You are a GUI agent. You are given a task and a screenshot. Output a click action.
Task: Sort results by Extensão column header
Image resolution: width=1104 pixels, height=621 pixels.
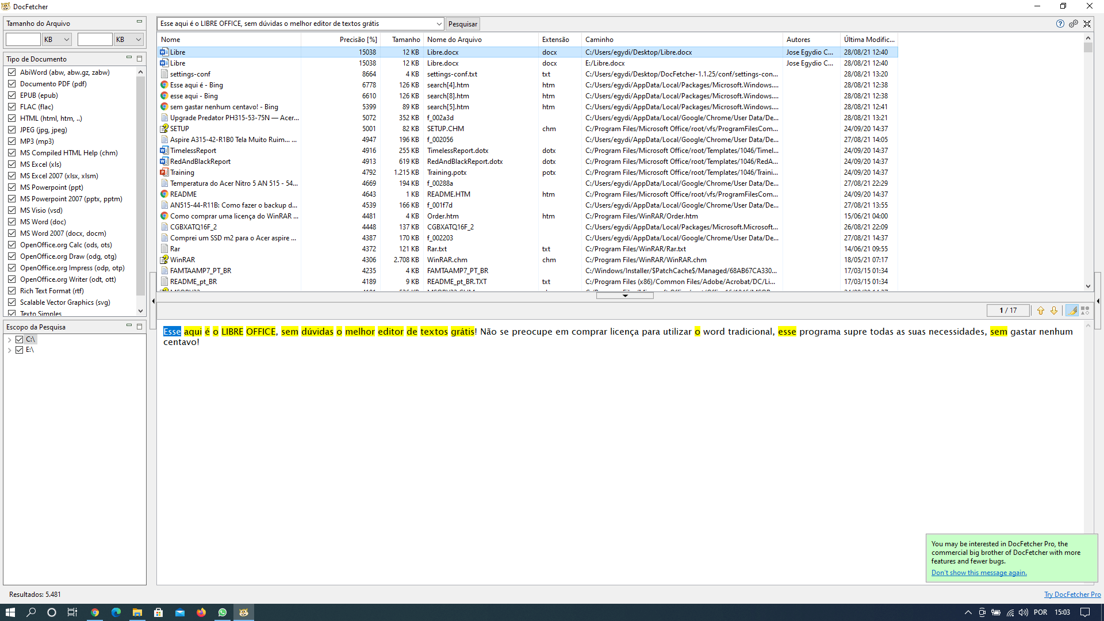pyautogui.click(x=555, y=40)
